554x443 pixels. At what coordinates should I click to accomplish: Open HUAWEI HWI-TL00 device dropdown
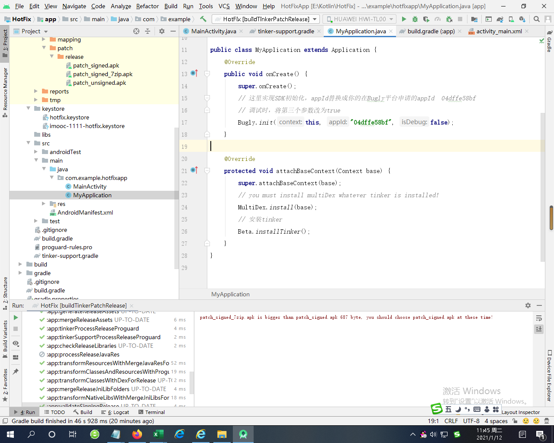pyautogui.click(x=360, y=19)
